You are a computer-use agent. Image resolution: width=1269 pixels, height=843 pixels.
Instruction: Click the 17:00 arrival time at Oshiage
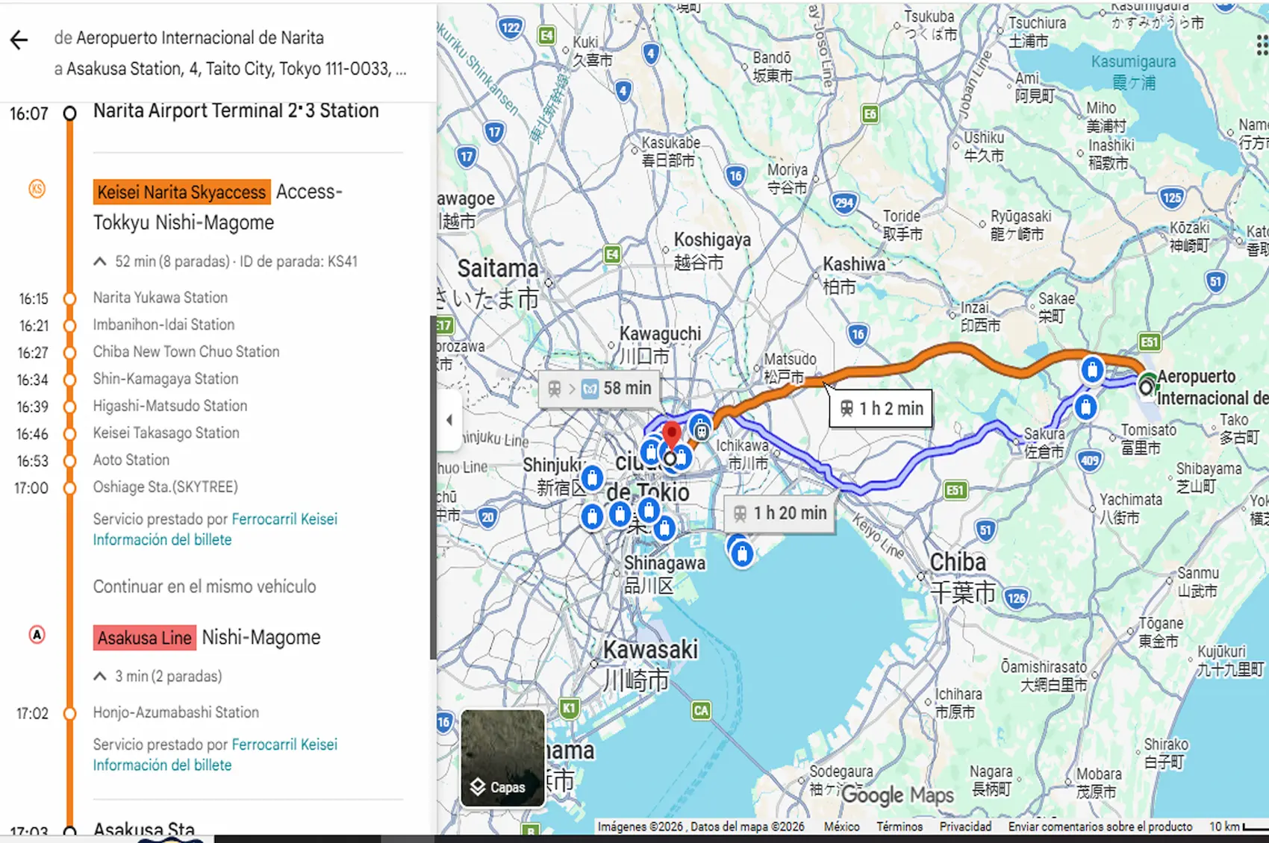click(31, 488)
